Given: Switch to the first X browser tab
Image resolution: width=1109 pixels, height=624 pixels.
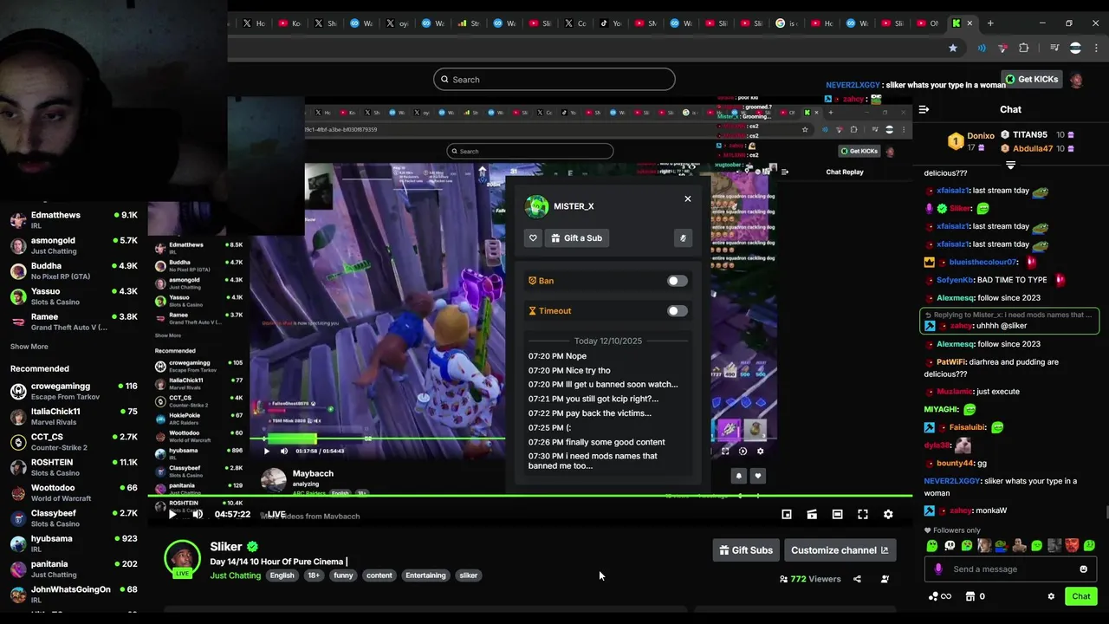Looking at the screenshot, I should point(254,23).
